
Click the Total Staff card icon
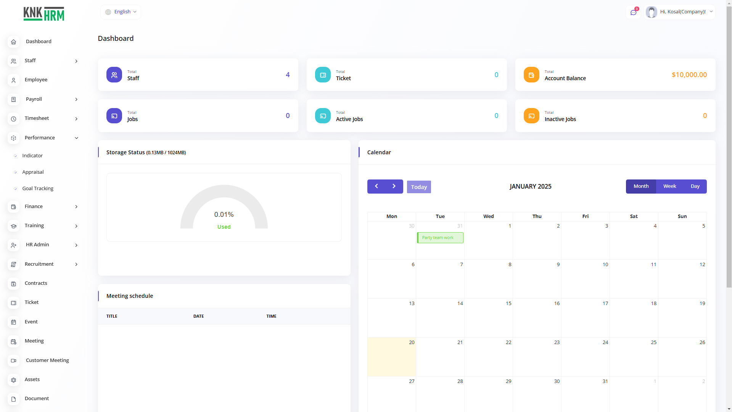114,75
